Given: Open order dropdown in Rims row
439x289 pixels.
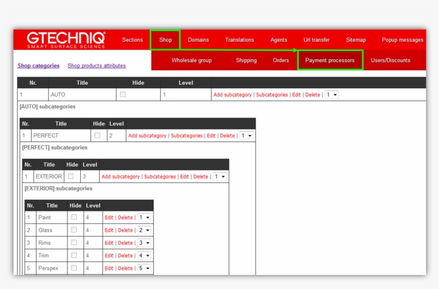Looking at the screenshot, I should click(x=145, y=243).
